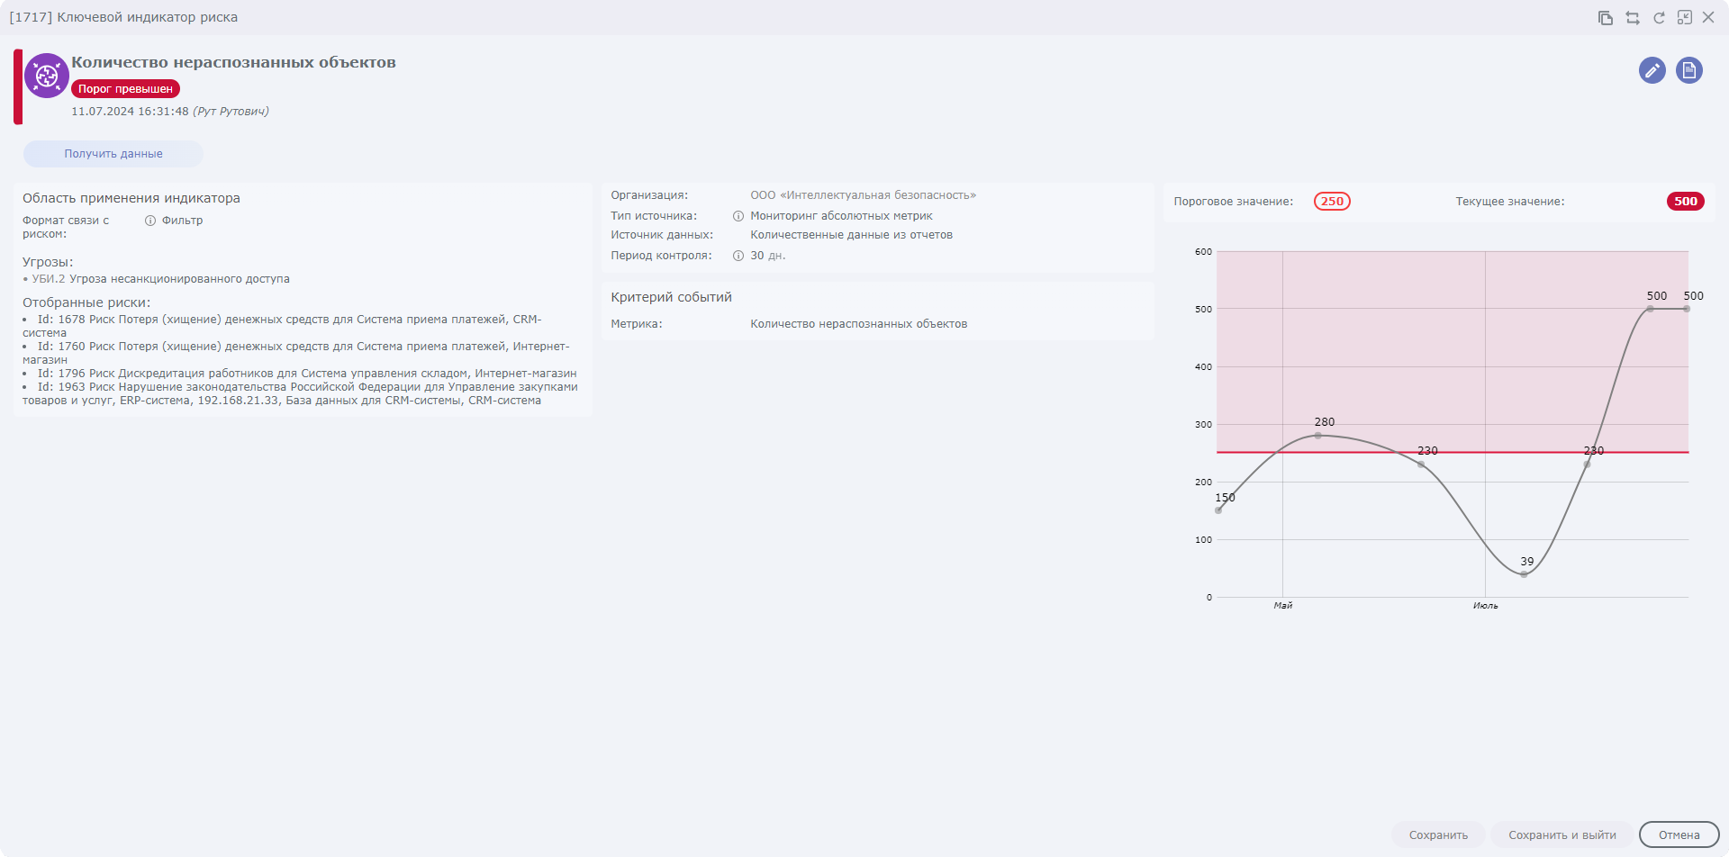Click the current value 500 badge
This screenshot has height=857, width=1729.
point(1685,202)
